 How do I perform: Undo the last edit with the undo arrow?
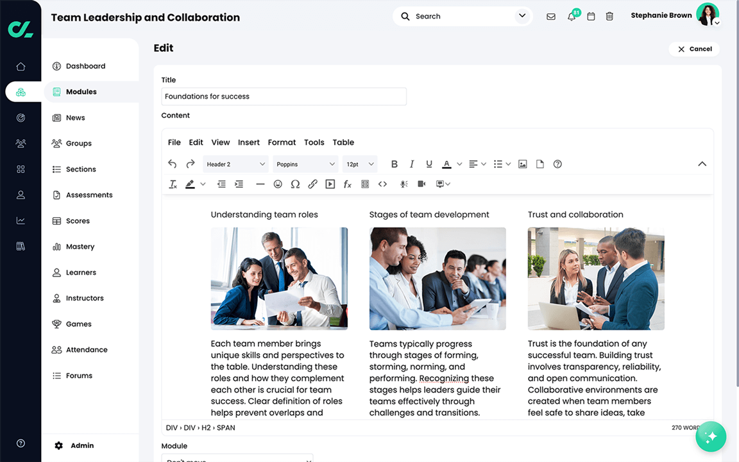(x=172, y=164)
